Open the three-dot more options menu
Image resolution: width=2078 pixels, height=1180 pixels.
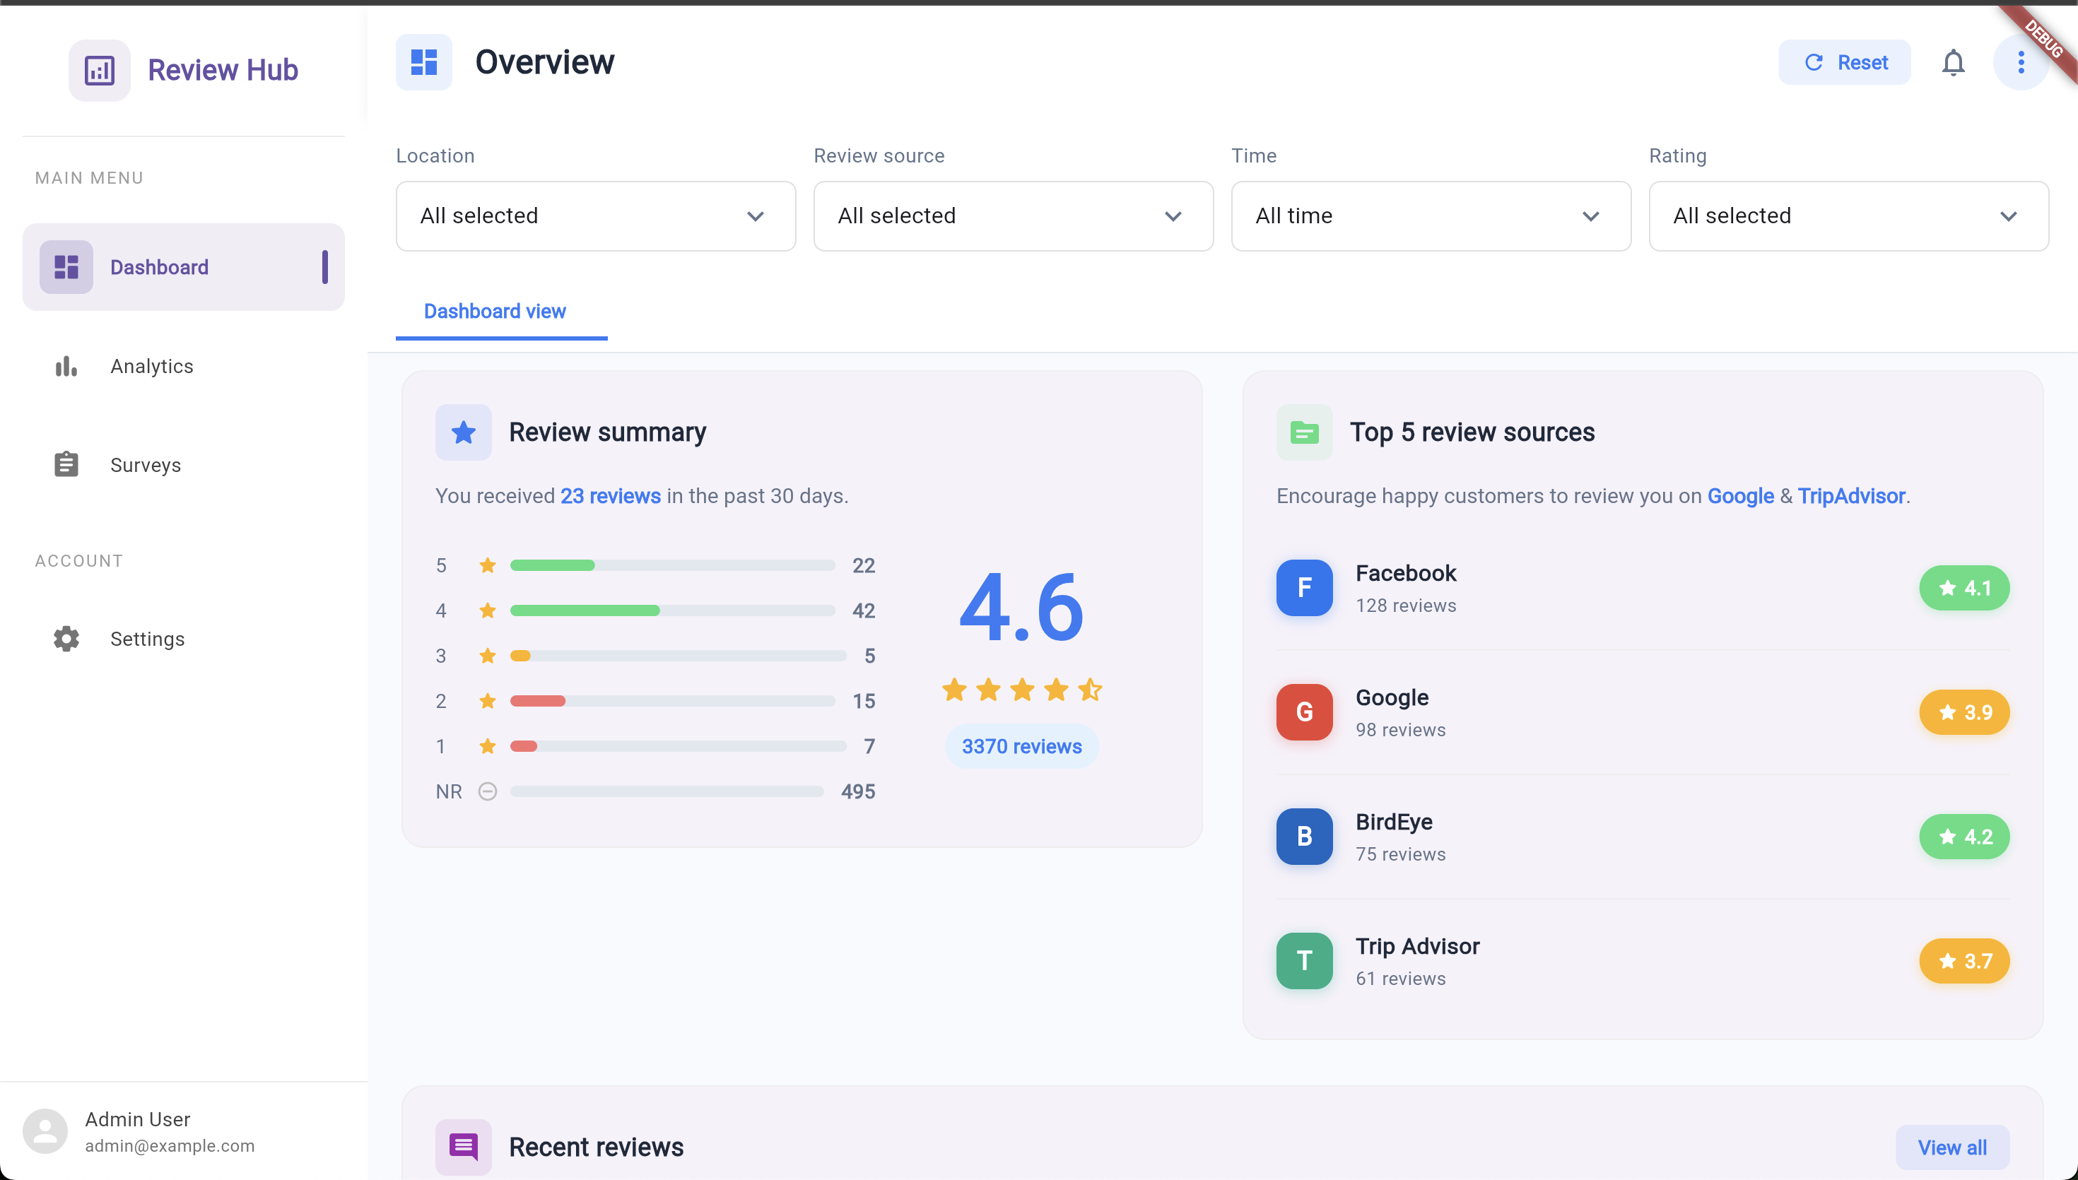pos(2021,62)
